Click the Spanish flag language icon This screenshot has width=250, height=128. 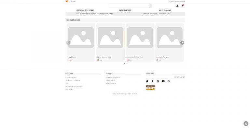tap(67, 1)
